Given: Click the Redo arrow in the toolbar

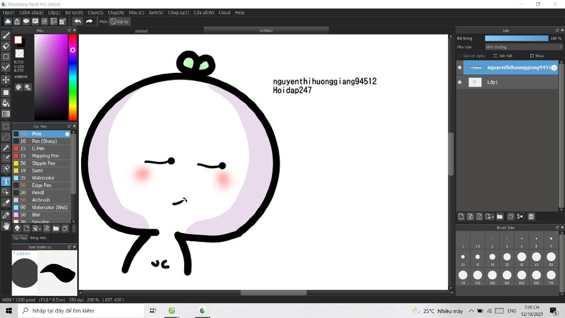Looking at the screenshot, I should click(89, 22).
